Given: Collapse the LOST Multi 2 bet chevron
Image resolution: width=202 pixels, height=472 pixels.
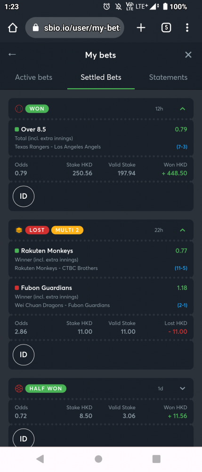Looking at the screenshot, I should [x=183, y=230].
